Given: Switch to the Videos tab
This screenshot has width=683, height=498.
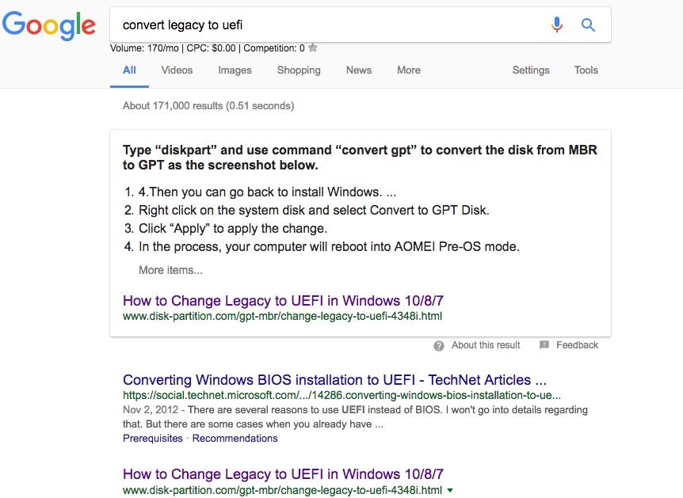Looking at the screenshot, I should (x=176, y=70).
